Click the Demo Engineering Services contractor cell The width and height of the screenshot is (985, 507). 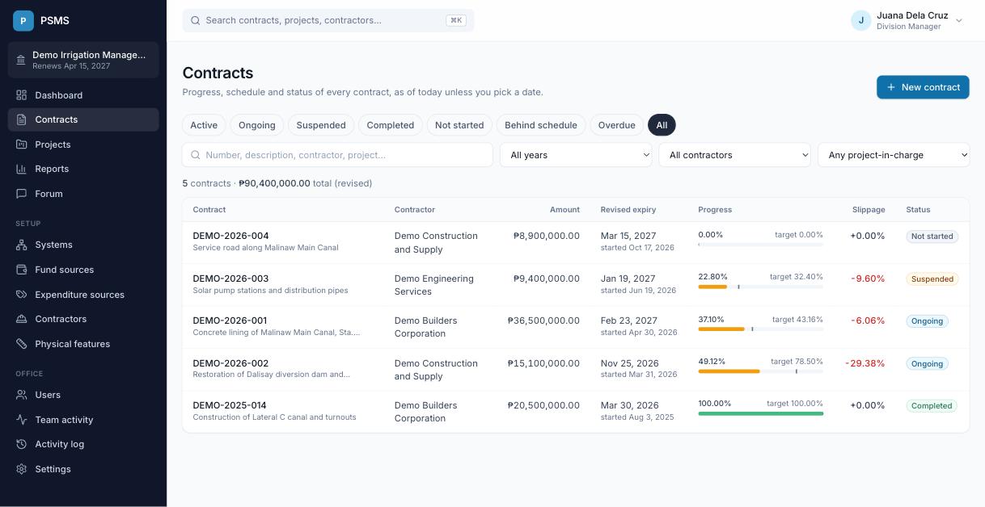[x=433, y=285]
